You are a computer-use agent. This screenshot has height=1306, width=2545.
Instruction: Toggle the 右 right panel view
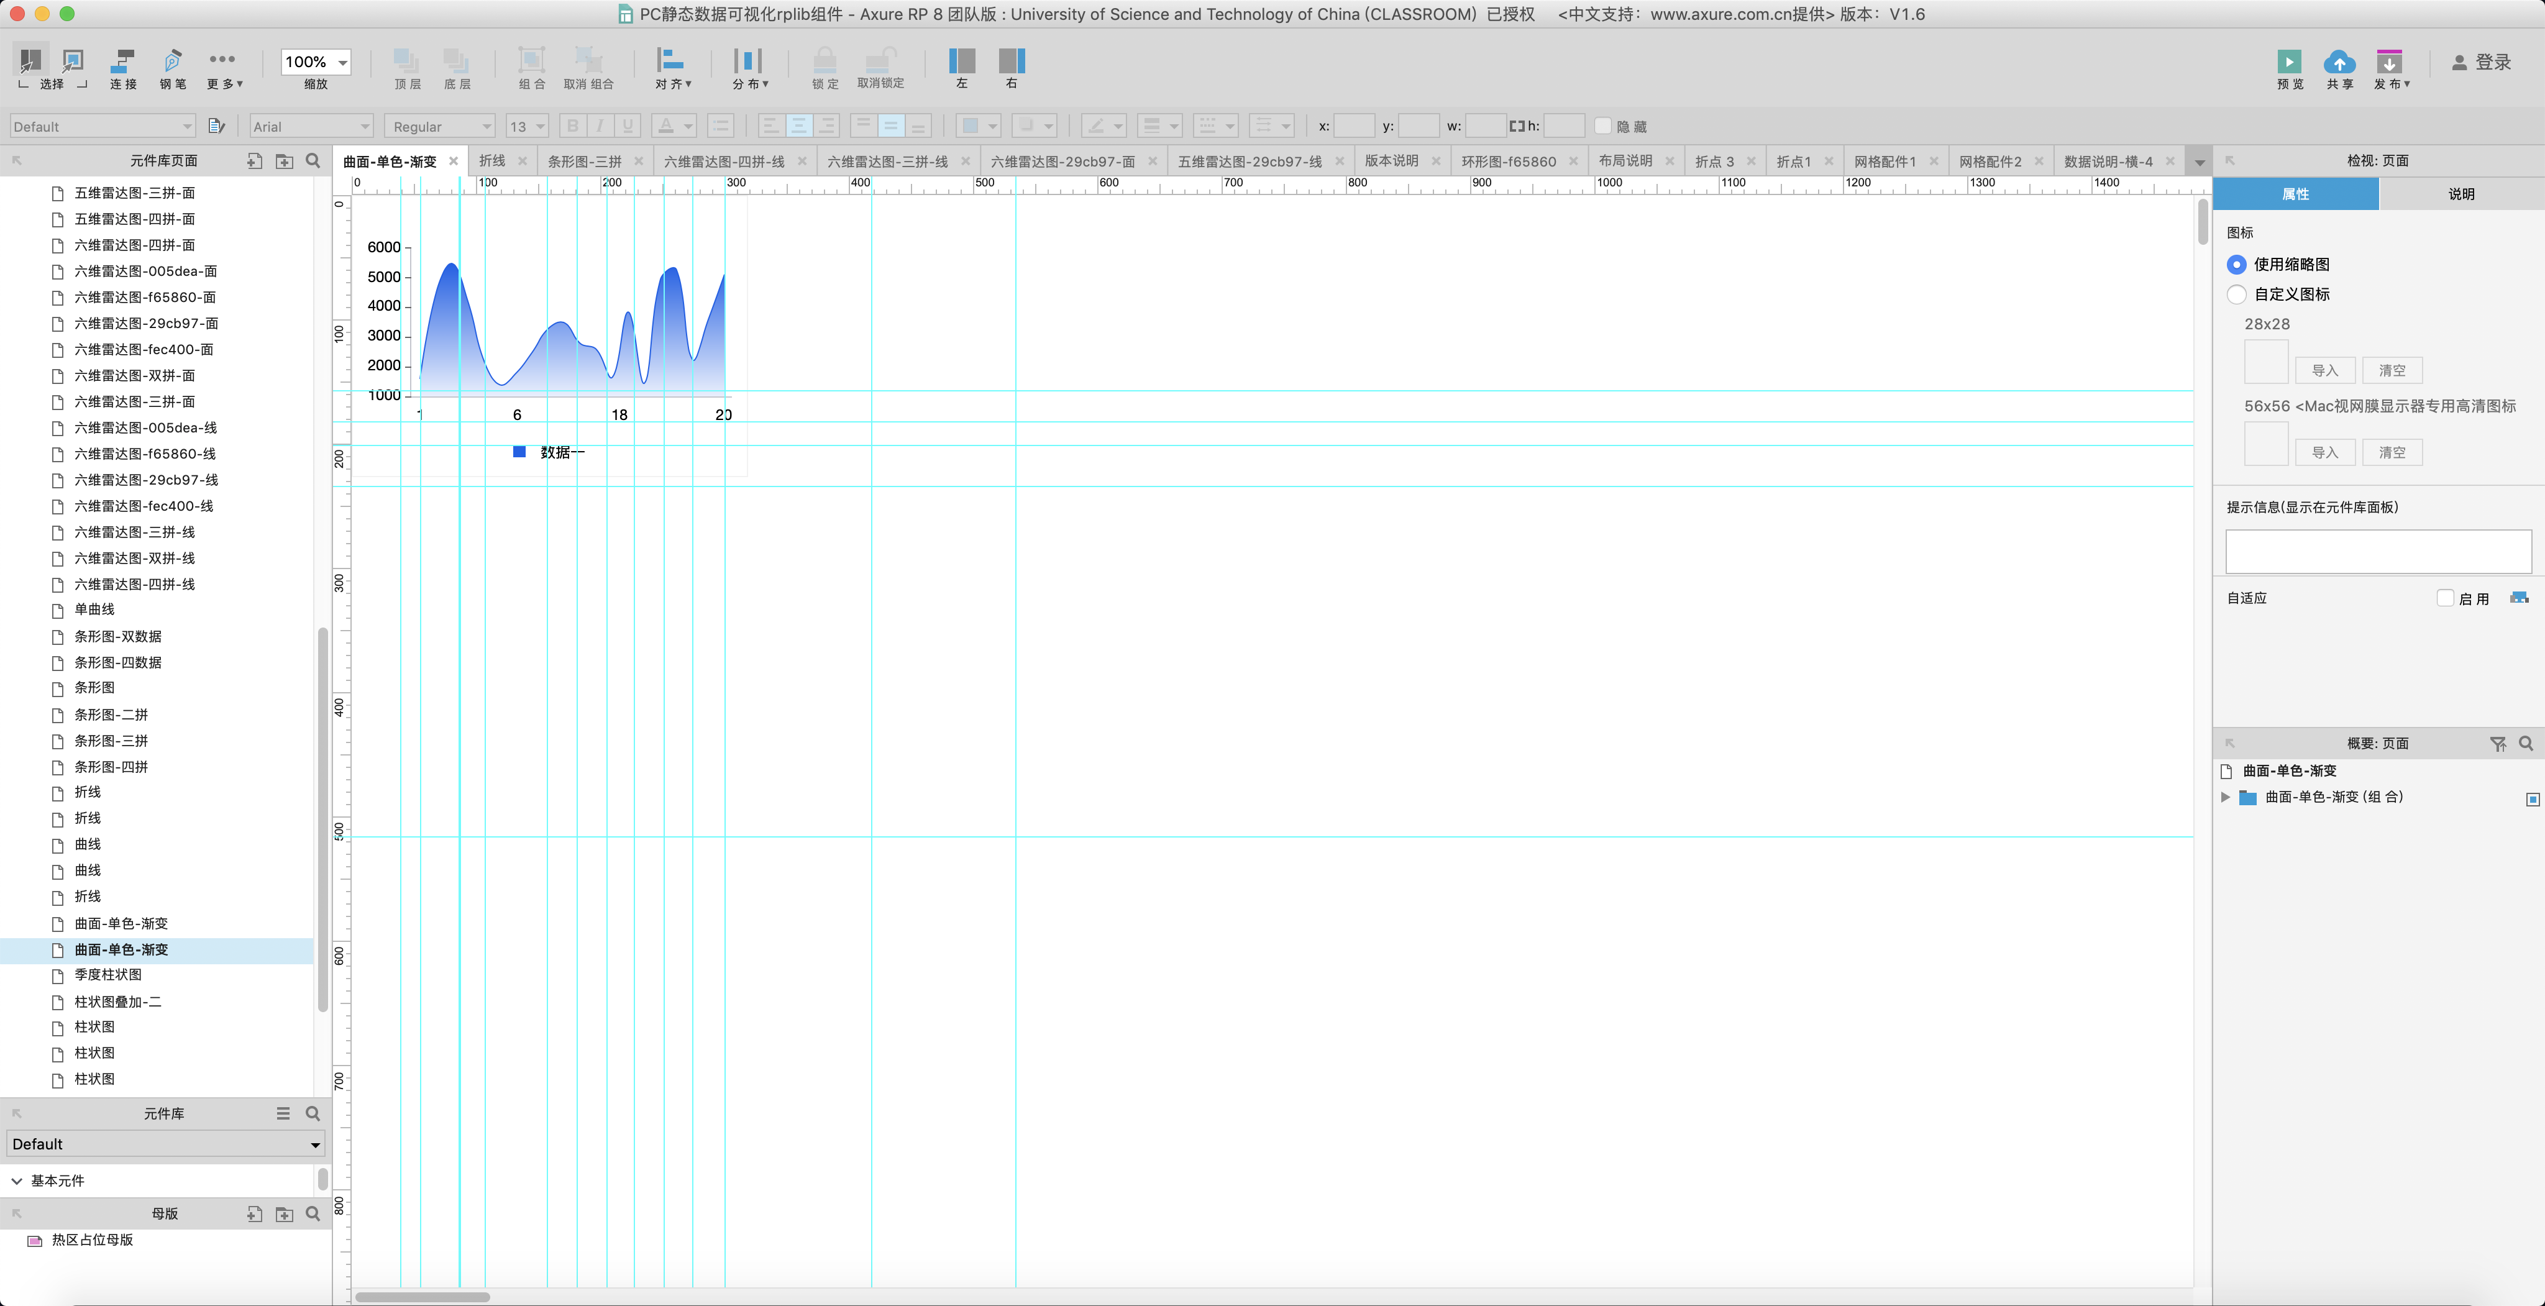coord(1011,69)
